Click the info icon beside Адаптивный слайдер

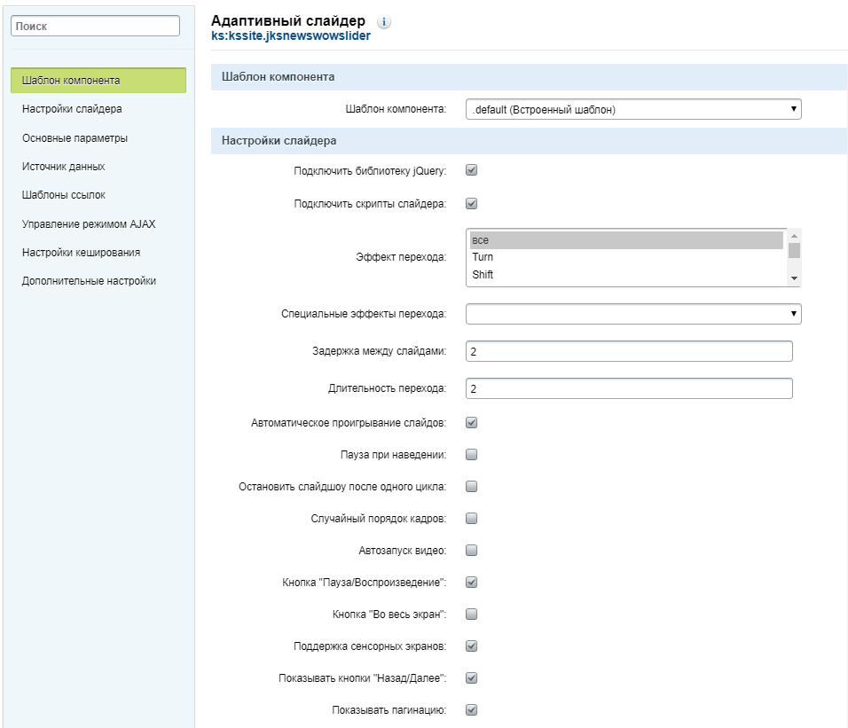point(383,22)
